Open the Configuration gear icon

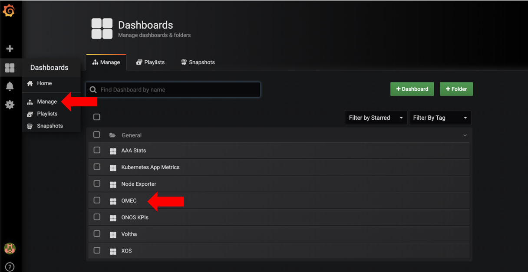click(x=10, y=105)
